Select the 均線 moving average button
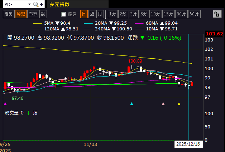 coord(21,14)
